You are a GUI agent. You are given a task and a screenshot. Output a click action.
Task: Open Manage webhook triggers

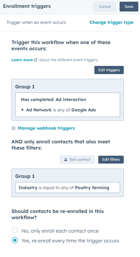[46, 128]
